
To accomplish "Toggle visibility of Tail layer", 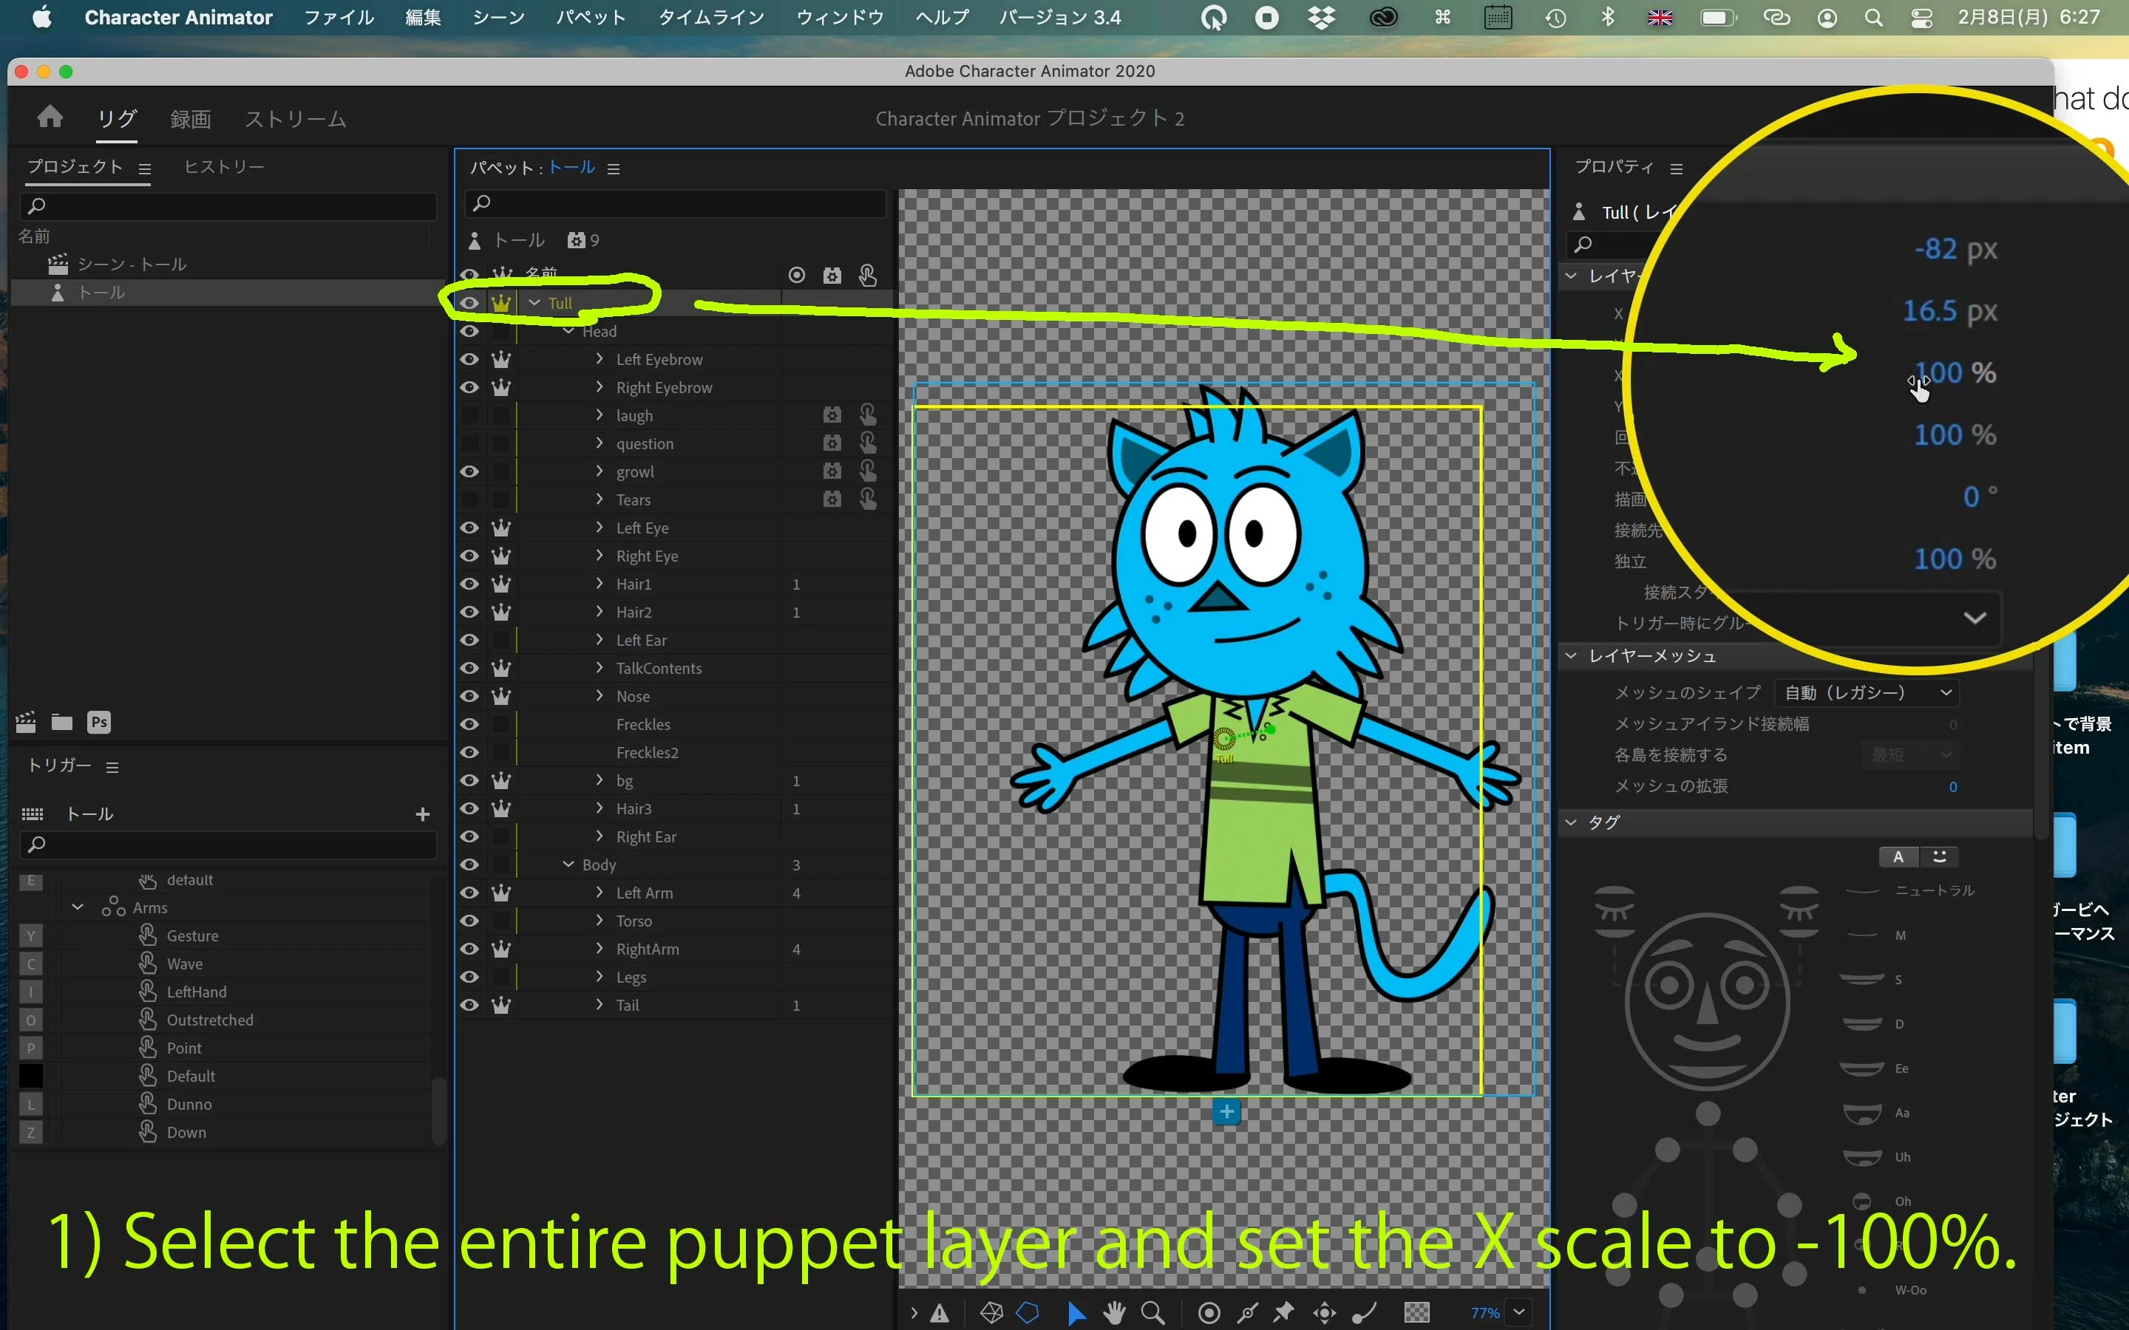I will 470,1005.
